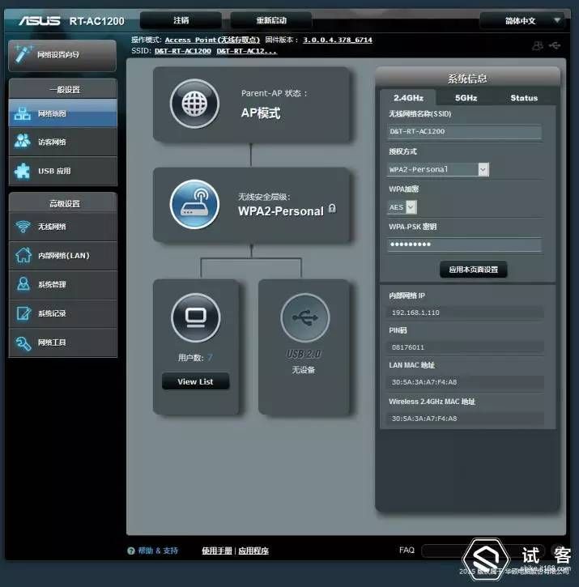Click the 一般设置 section header
This screenshot has width=579, height=587.
(65, 90)
